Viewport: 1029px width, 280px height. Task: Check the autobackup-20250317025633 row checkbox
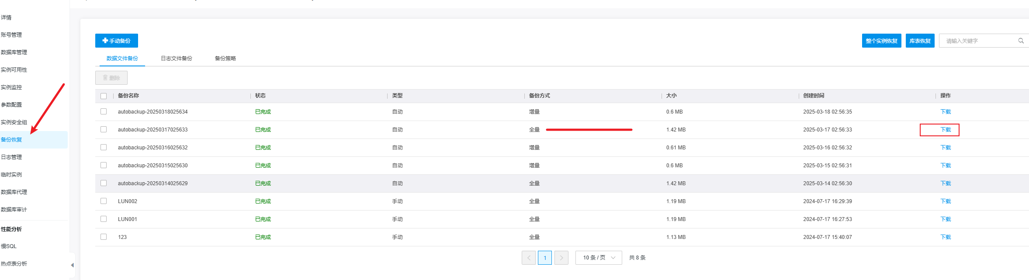click(104, 129)
